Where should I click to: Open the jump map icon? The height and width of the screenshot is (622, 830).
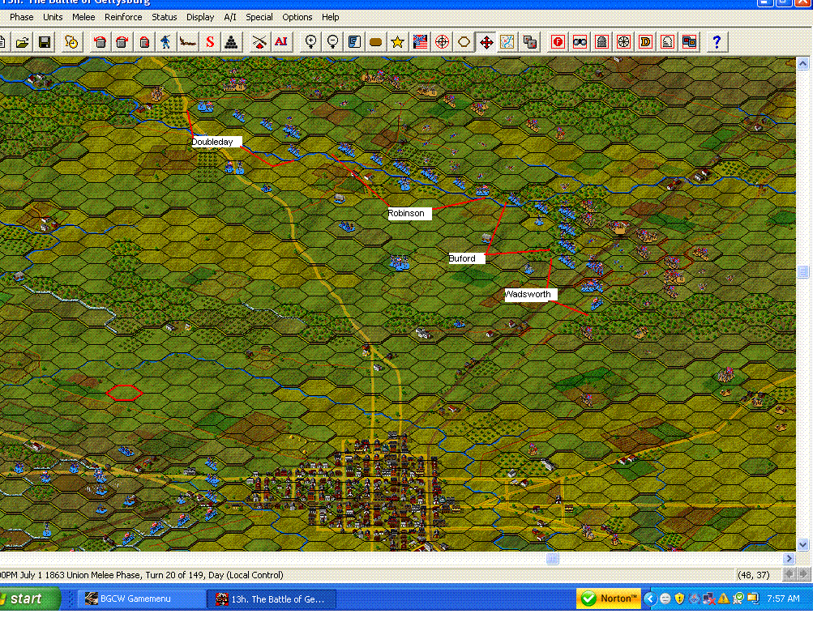pos(507,42)
